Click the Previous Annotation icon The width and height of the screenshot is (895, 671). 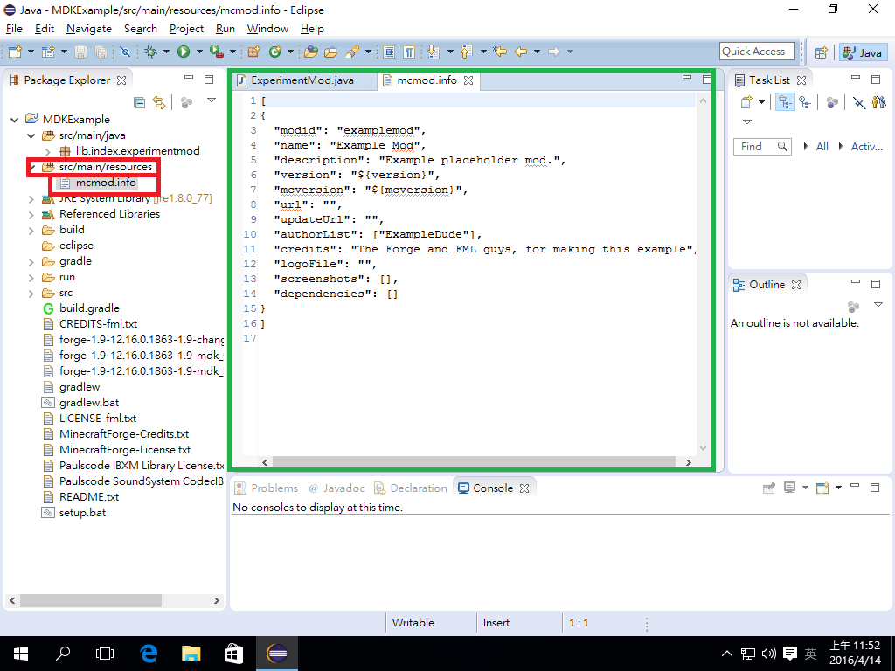[467, 52]
